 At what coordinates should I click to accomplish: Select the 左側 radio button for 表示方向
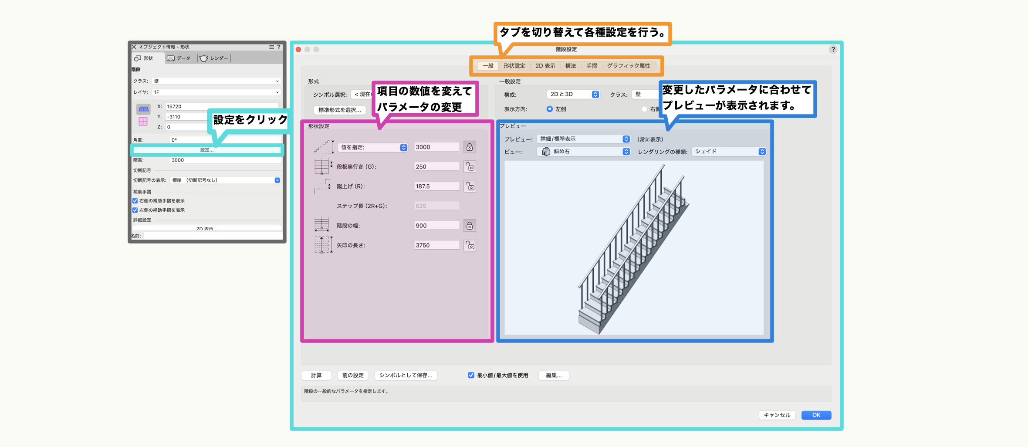(x=549, y=109)
